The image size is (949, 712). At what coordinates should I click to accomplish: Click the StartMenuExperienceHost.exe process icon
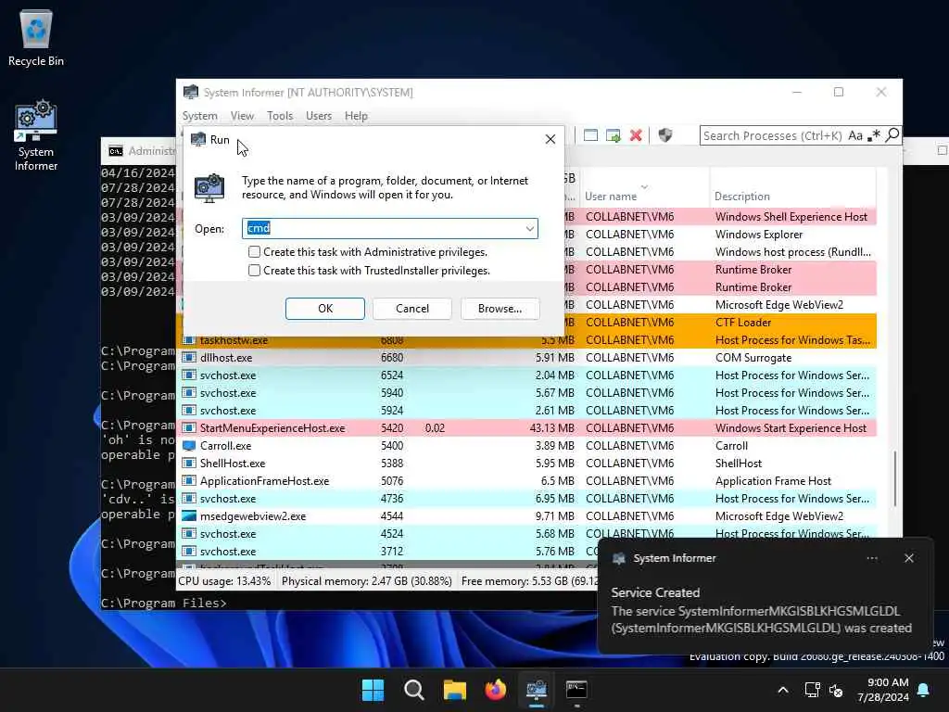point(189,428)
